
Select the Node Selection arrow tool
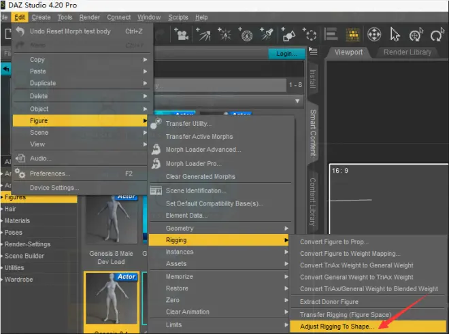[x=395, y=35]
